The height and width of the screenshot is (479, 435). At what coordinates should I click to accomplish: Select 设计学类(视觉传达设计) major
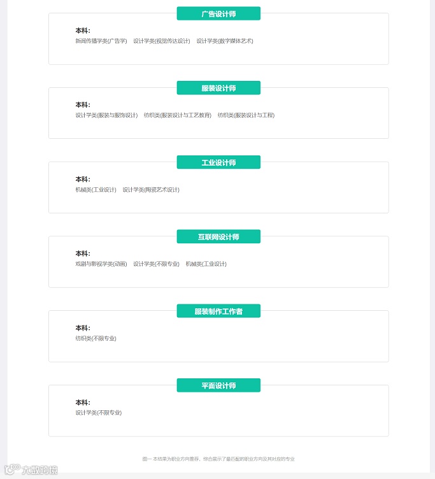pos(162,41)
